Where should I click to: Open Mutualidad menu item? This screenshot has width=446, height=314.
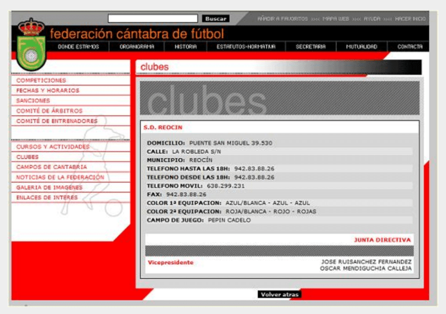tap(361, 47)
